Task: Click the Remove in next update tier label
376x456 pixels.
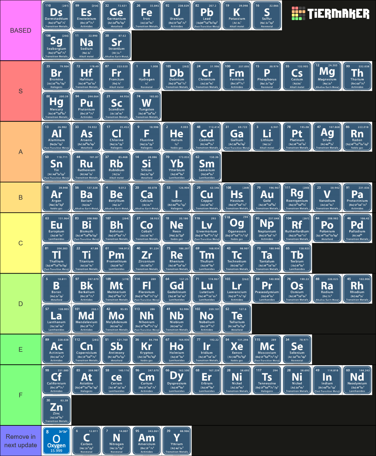Action: click(20, 441)
